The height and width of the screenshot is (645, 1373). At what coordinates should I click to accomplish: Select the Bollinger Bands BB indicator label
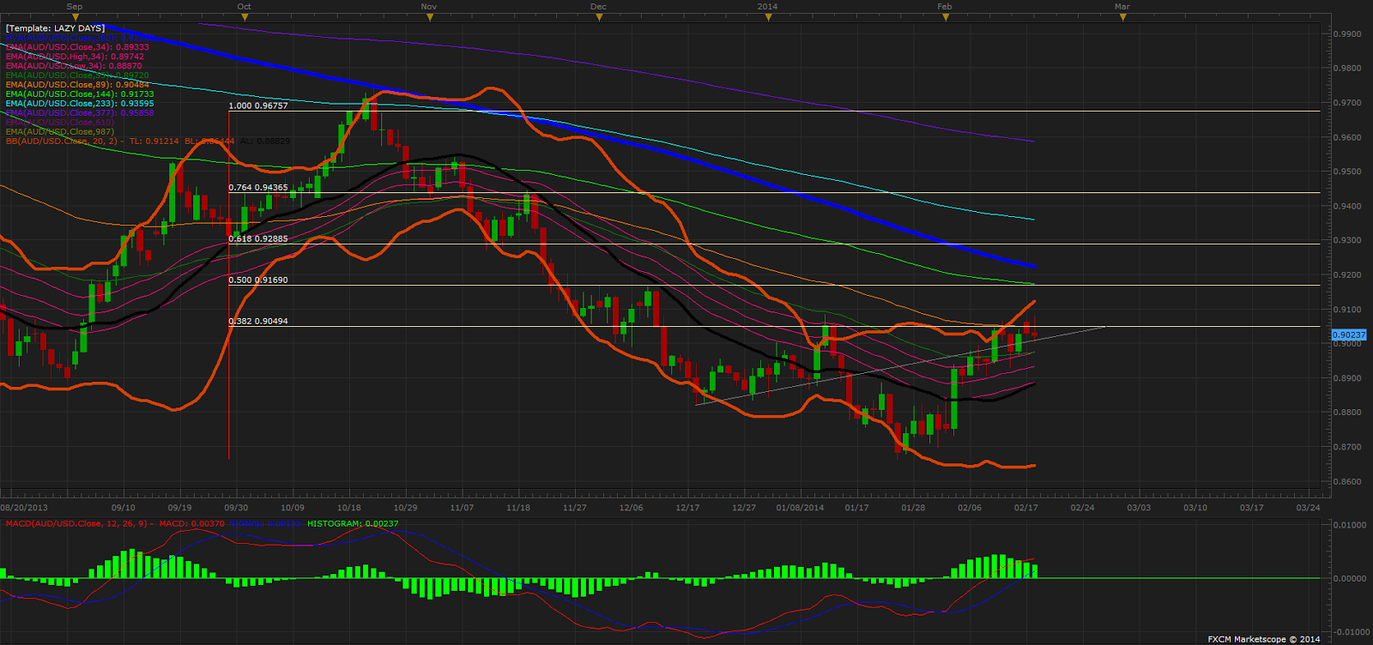148,141
